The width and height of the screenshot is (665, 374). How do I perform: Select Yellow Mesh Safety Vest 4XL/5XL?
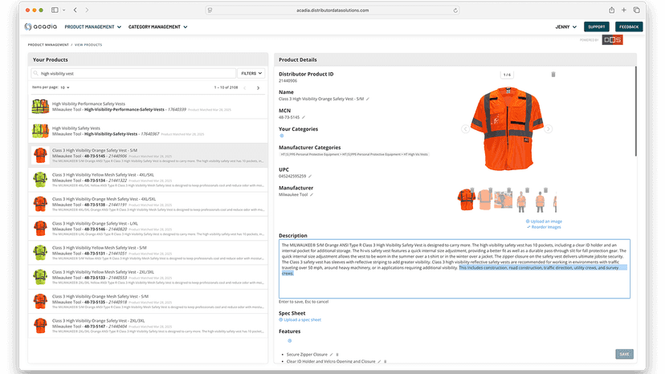click(x=148, y=180)
